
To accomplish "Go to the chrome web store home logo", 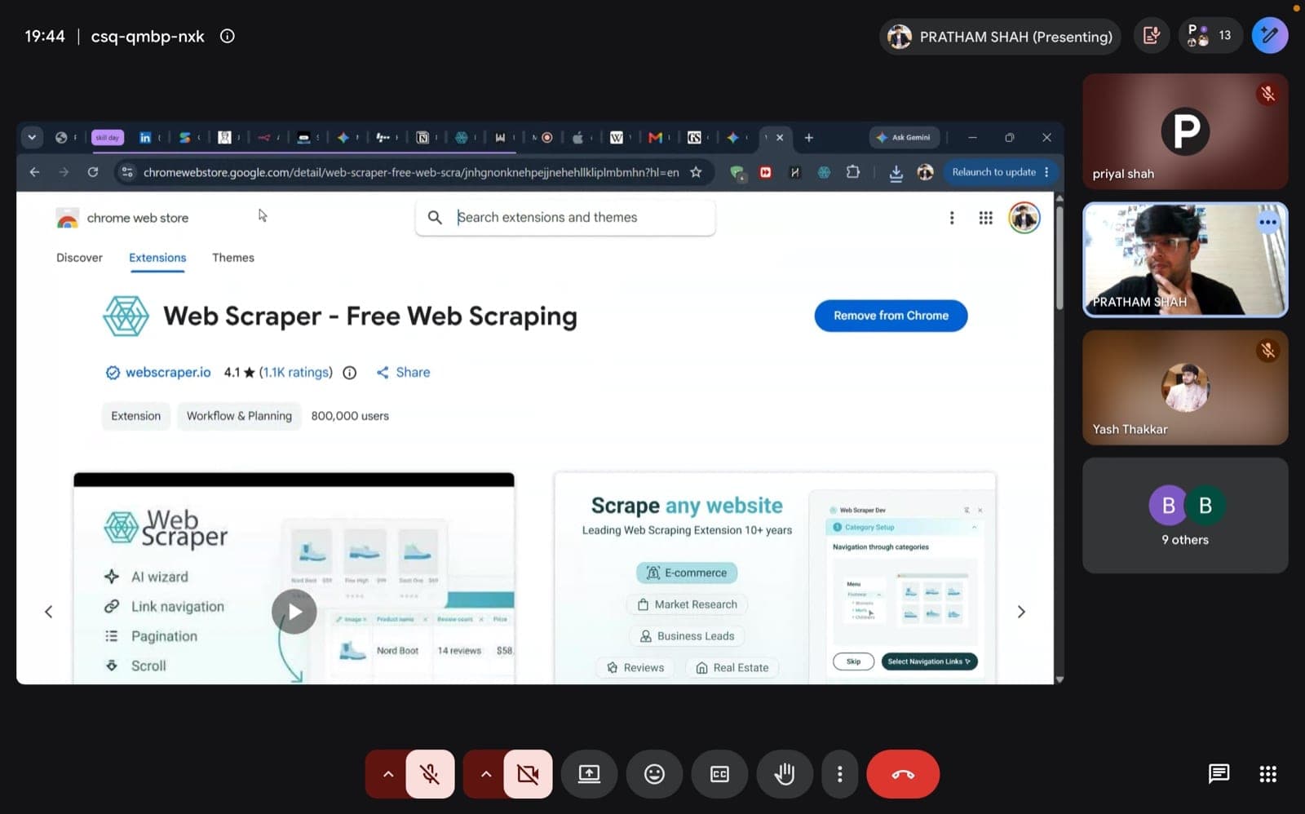I will (x=122, y=218).
